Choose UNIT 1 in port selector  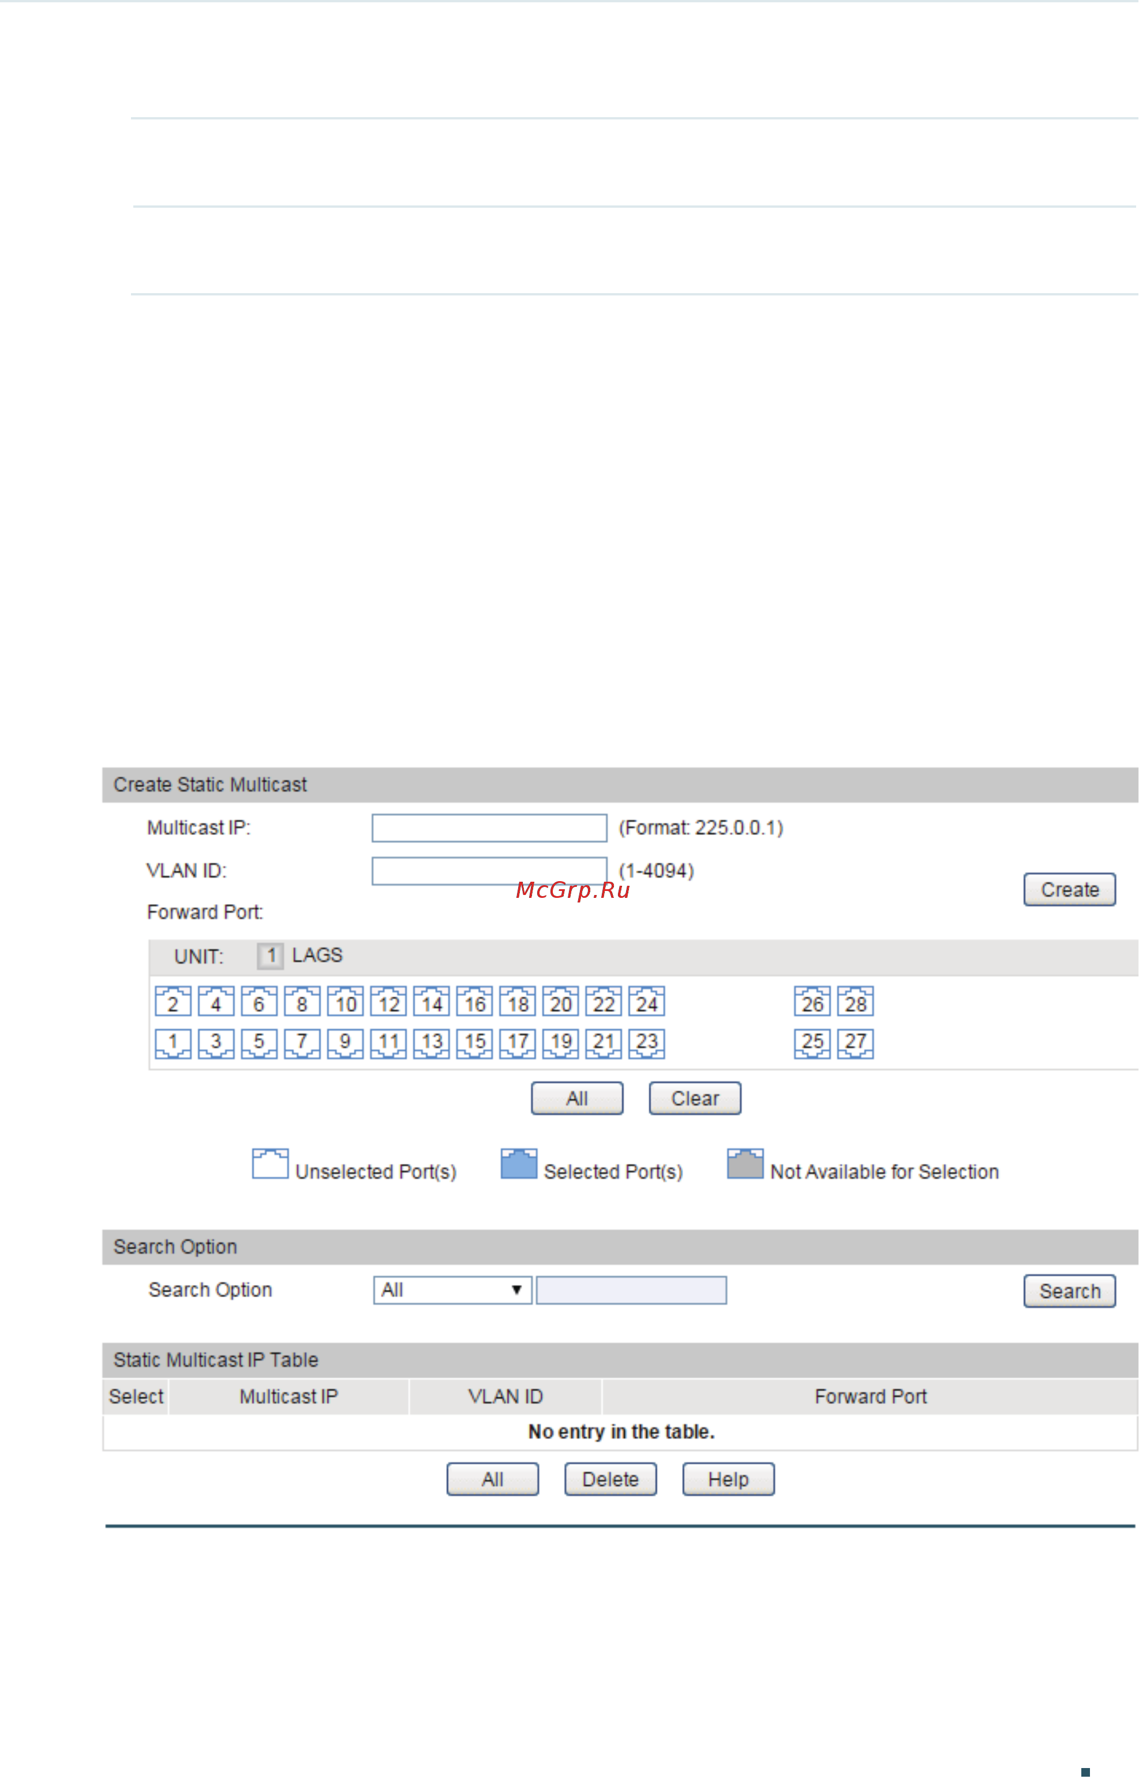tap(270, 956)
